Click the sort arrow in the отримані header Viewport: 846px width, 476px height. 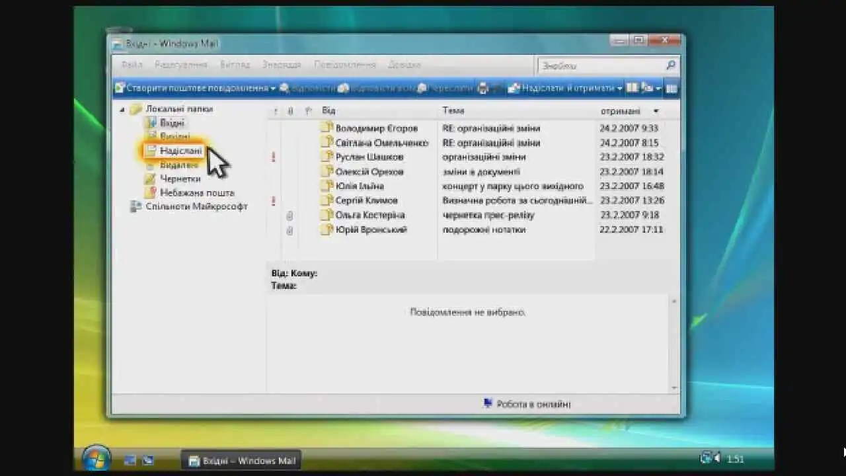point(656,111)
